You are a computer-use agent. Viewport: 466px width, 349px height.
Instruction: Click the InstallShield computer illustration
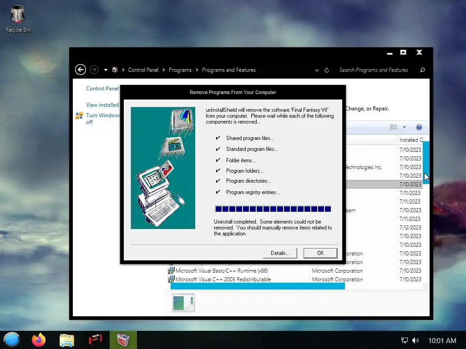coord(163,168)
